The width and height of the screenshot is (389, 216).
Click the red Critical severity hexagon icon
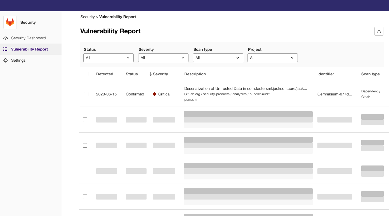154,94
